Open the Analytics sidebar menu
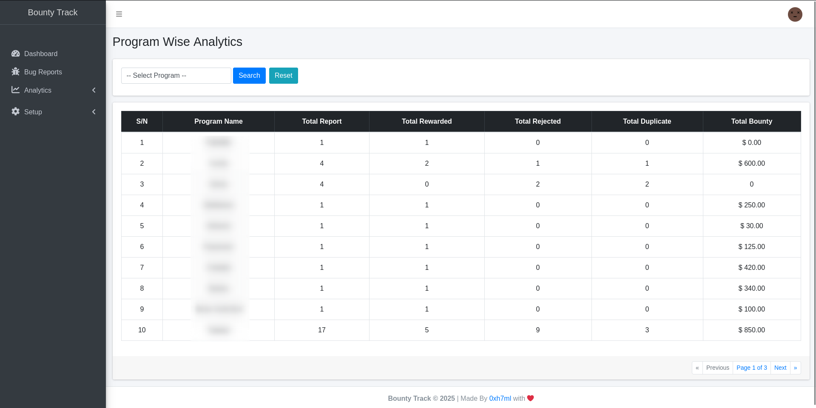Viewport: 816px width, 408px height. (x=53, y=90)
